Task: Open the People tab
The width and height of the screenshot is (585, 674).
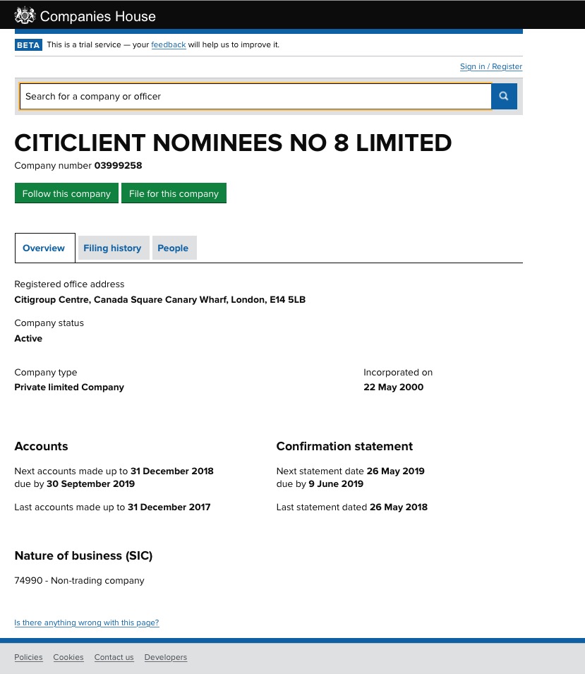Action: click(173, 248)
